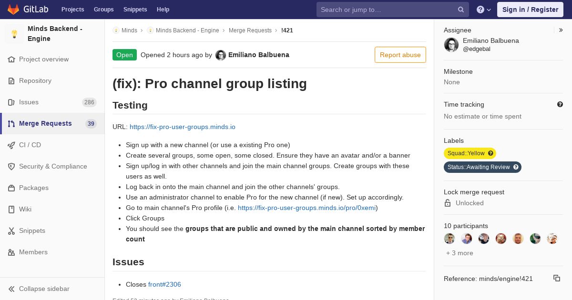Click the Issues count badge 286

tap(89, 102)
